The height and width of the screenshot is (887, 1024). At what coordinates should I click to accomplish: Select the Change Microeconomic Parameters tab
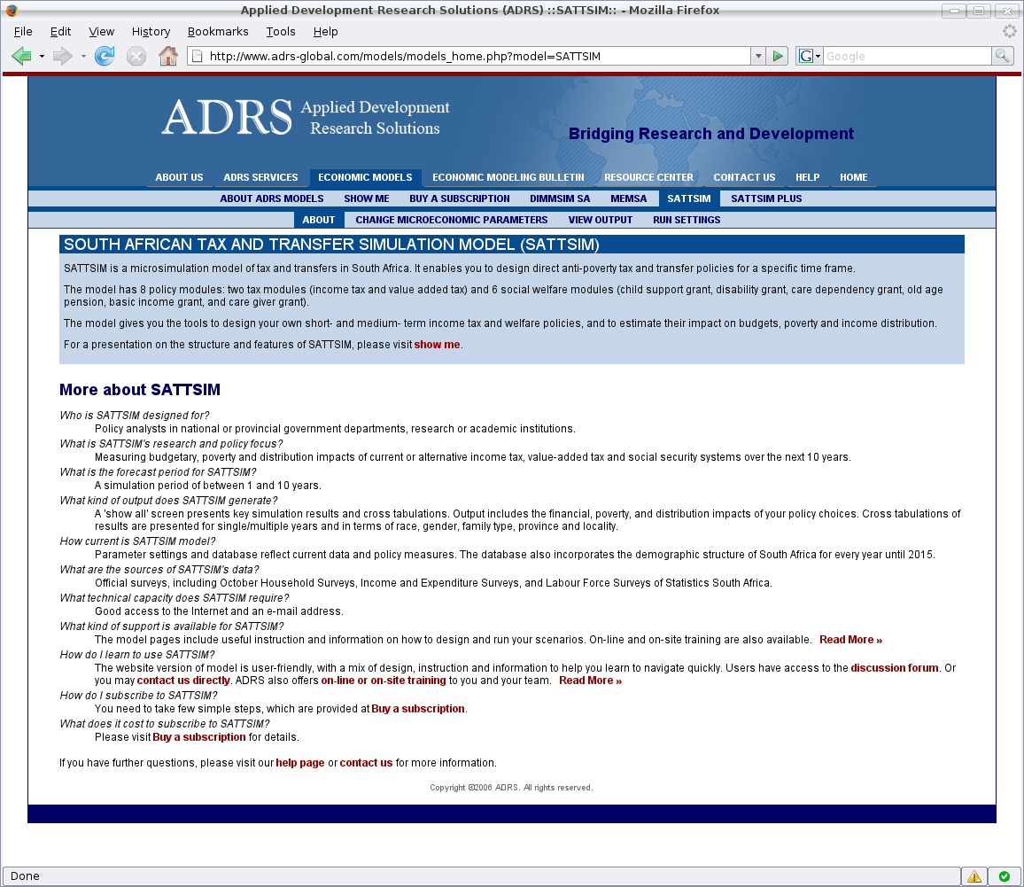[x=451, y=220]
